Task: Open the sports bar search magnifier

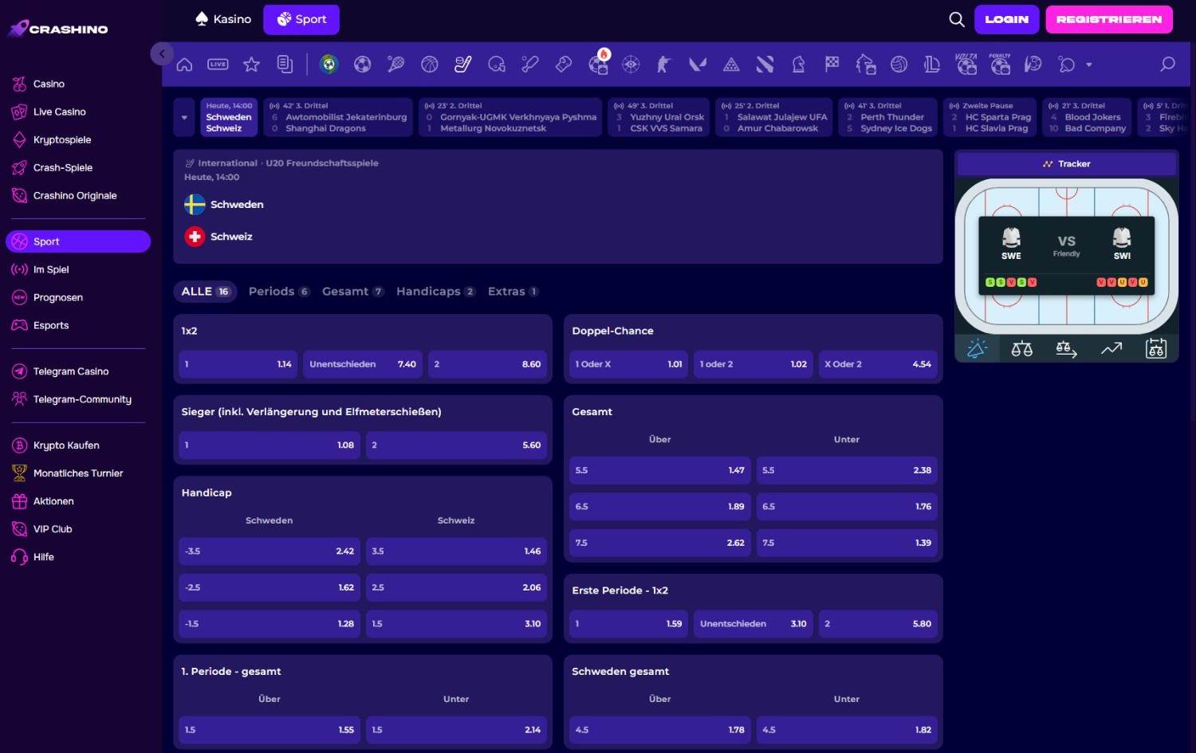Action: click(1167, 65)
